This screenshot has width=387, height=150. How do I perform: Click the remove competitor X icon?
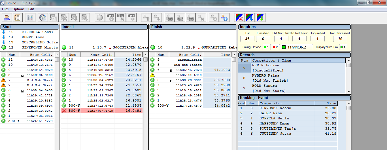click(x=201, y=18)
